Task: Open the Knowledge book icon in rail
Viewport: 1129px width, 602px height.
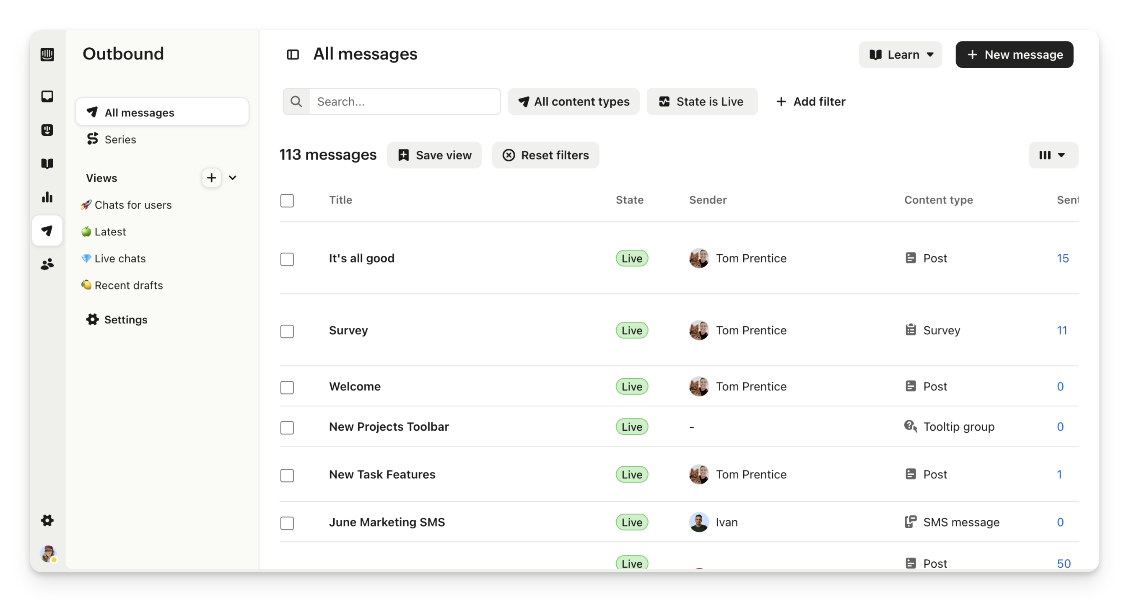Action: point(47,163)
